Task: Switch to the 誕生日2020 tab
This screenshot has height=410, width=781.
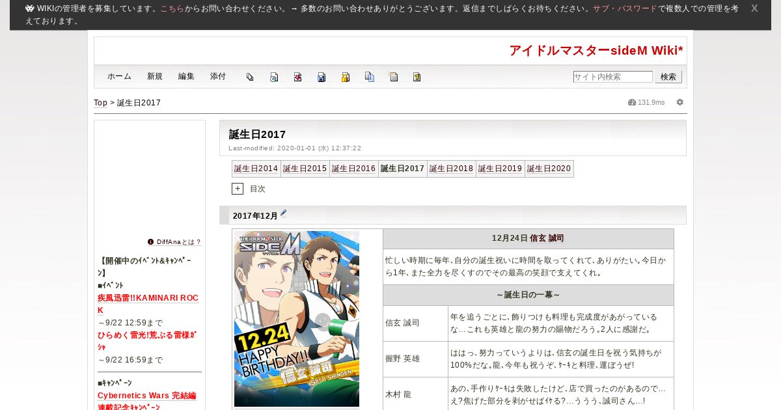Action: click(549, 169)
